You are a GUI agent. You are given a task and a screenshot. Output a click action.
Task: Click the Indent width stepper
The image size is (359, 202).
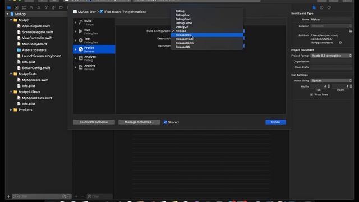pyautogui.click(x=351, y=86)
